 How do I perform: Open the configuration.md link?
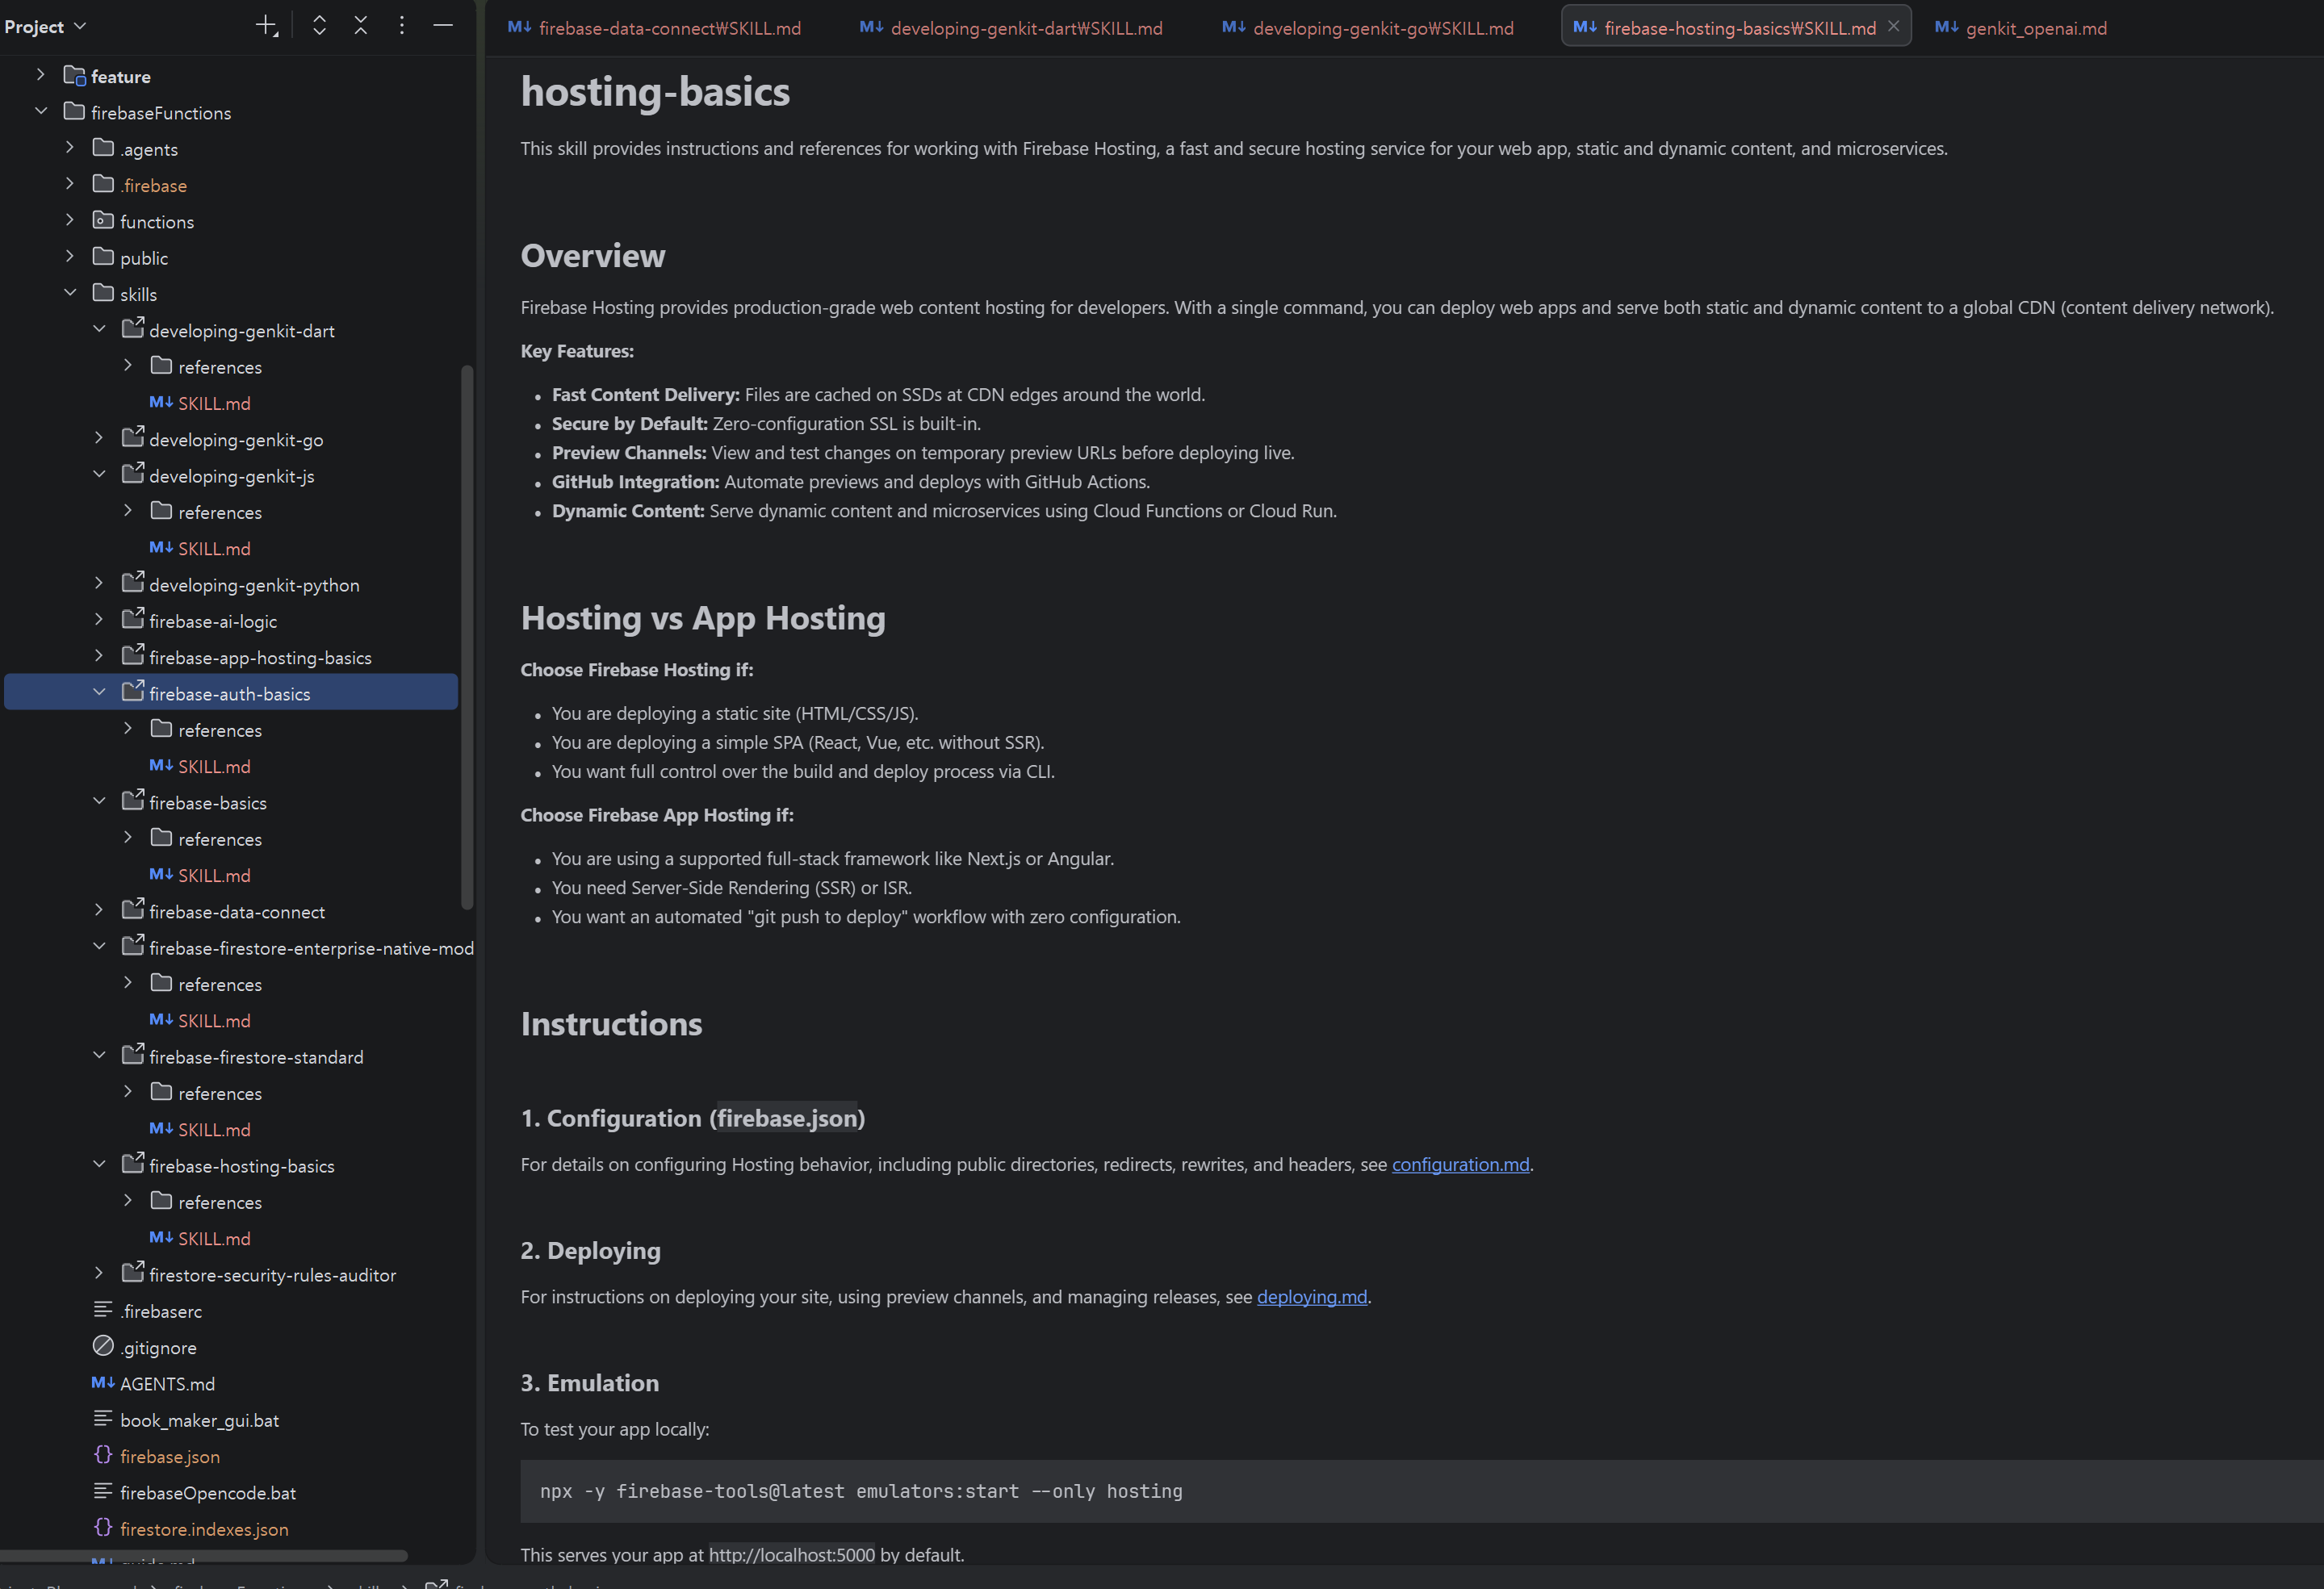point(1460,1165)
